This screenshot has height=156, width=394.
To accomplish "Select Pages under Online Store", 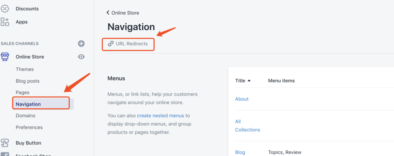I will 23,92.
